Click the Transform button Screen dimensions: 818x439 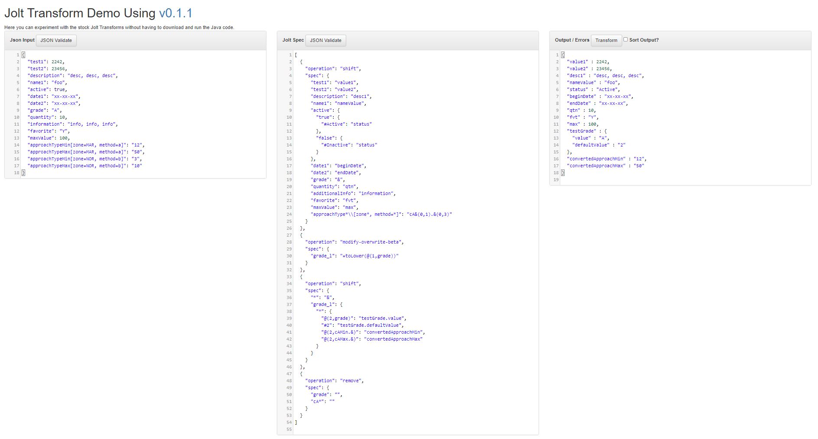tap(606, 40)
